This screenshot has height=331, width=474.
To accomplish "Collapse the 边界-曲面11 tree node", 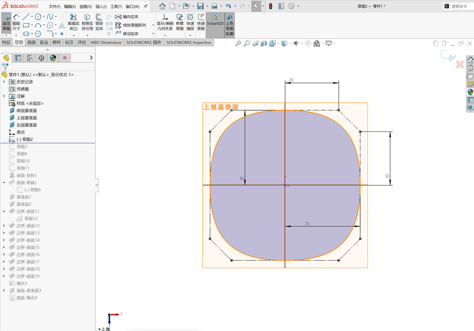I will (x=4, y=211).
